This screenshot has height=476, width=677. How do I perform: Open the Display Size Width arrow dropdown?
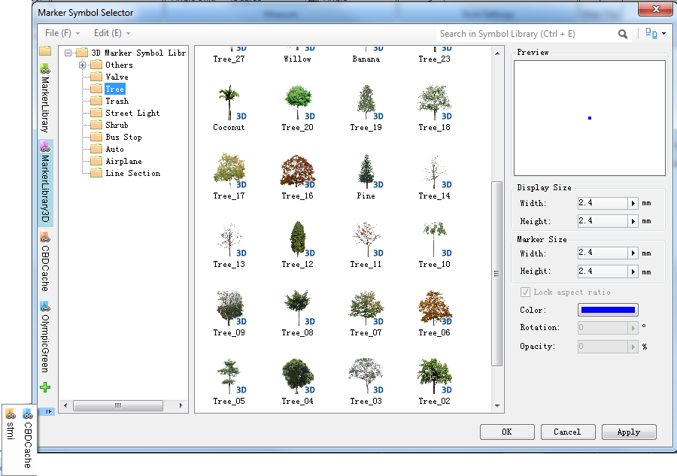[633, 203]
